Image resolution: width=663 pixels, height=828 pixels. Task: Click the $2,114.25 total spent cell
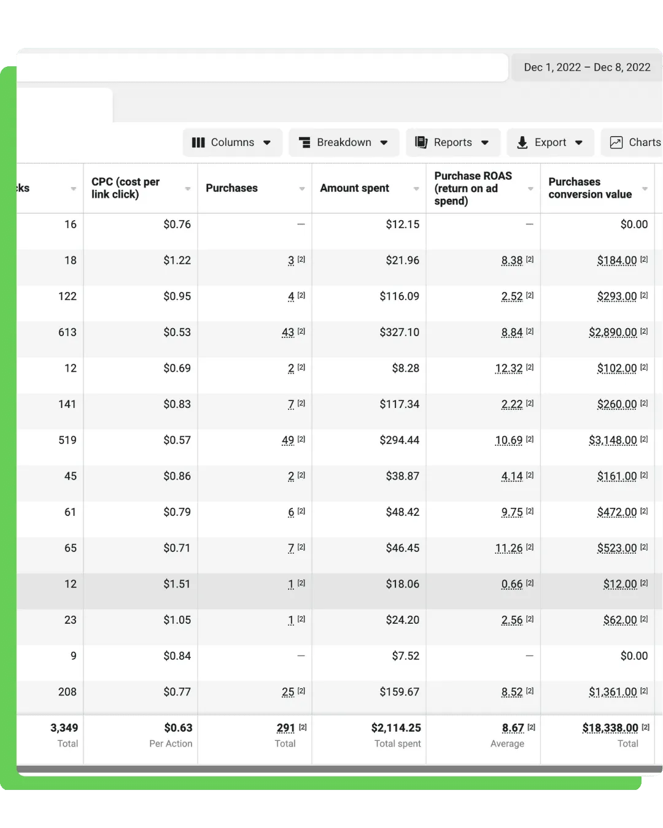click(396, 728)
